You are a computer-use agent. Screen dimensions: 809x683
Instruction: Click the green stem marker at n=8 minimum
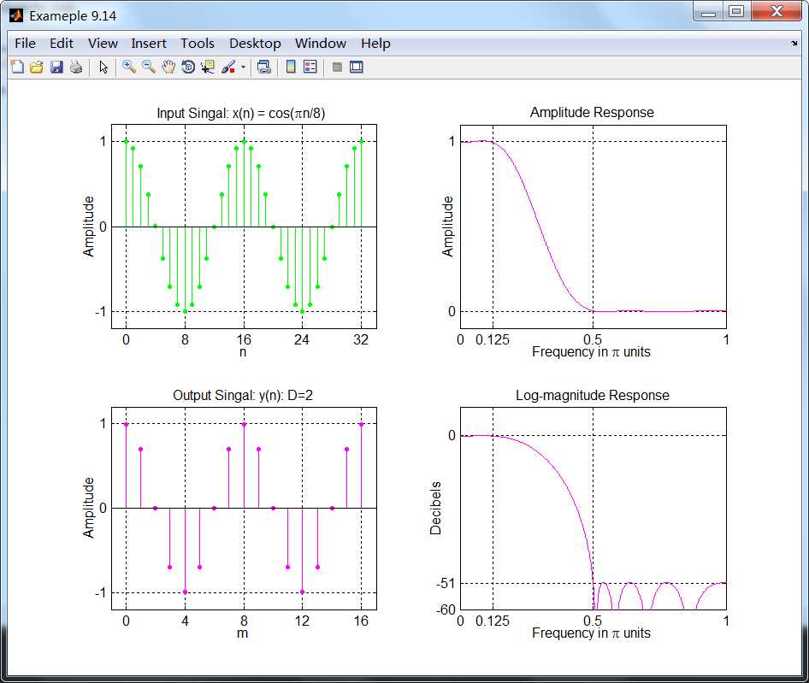pos(185,311)
